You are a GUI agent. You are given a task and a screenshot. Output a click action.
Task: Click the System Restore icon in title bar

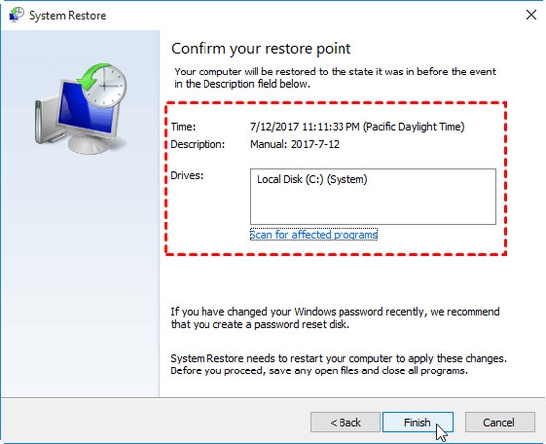coord(16,15)
